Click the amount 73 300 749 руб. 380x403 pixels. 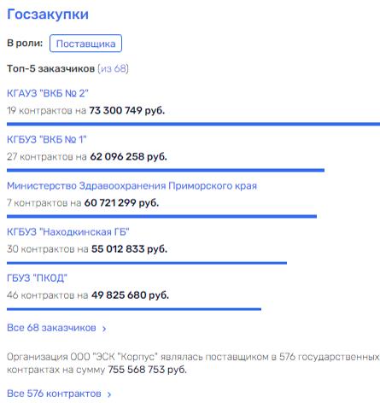127,110
